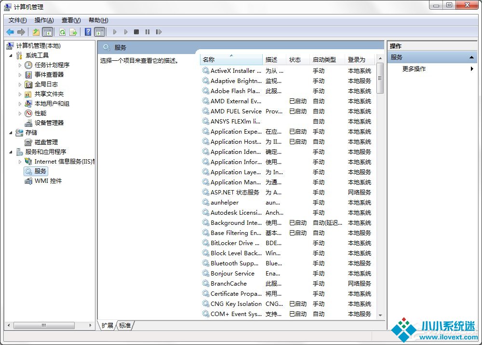Click the Background Inte... service name

coord(236,223)
